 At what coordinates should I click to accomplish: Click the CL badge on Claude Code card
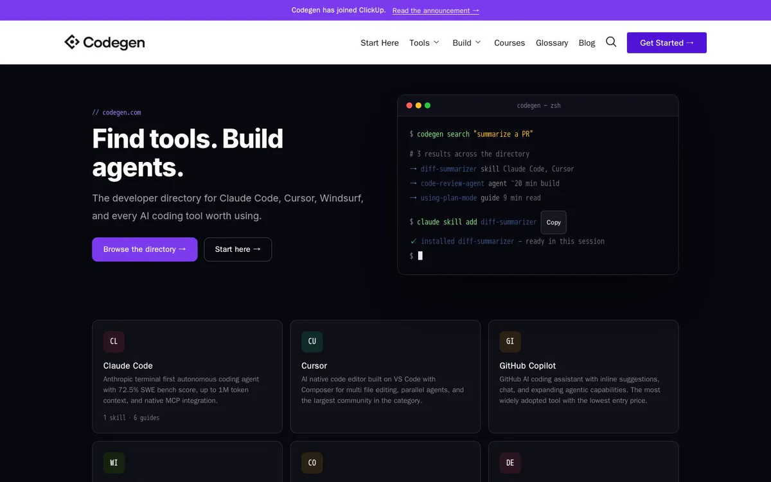tap(114, 341)
